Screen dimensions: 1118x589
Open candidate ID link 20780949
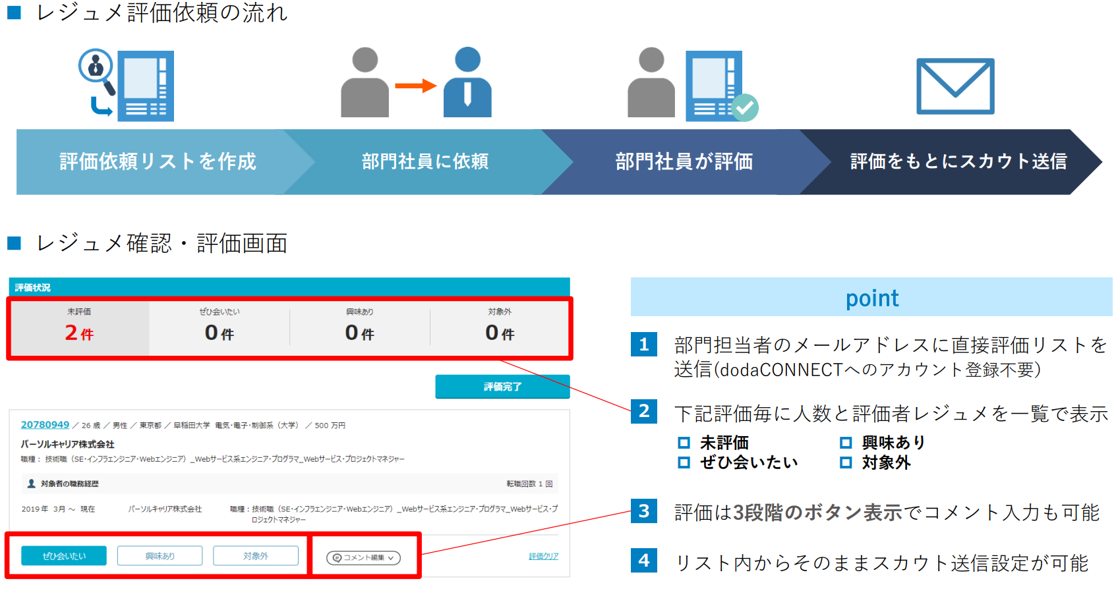[x=45, y=425]
